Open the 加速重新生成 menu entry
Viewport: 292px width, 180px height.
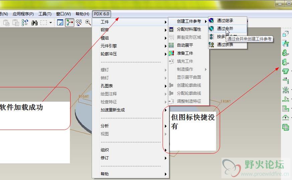click(x=130, y=110)
